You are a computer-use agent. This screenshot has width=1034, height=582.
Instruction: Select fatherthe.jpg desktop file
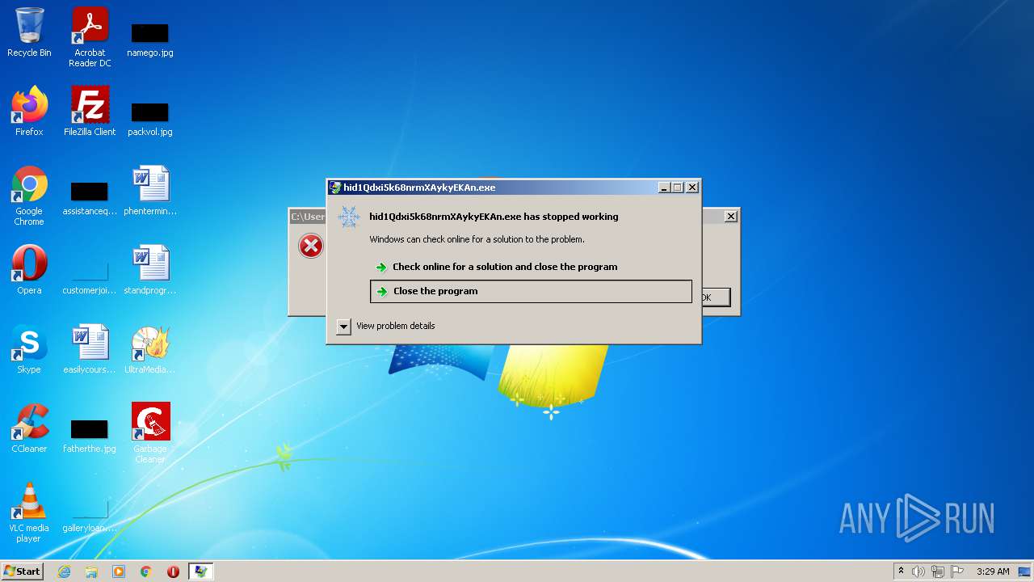click(90, 436)
